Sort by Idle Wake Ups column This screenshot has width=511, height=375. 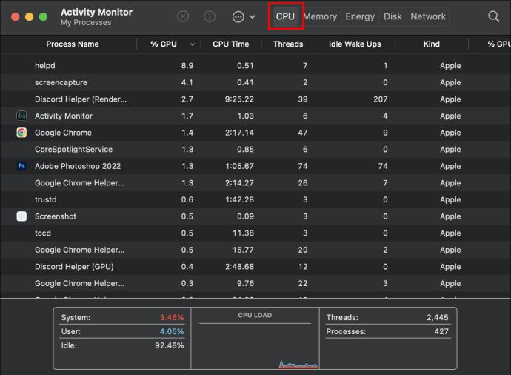(355, 44)
